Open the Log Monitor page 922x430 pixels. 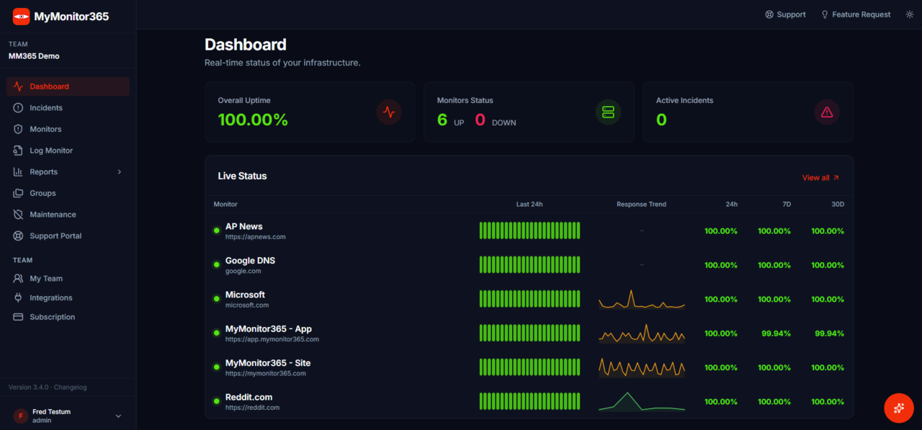coord(68,151)
